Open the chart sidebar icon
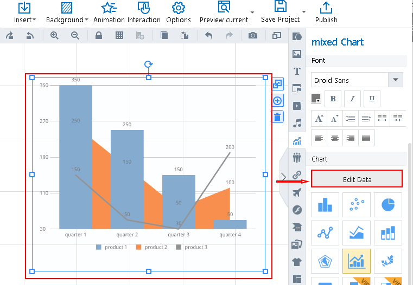The width and height of the screenshot is (413, 285). [297, 141]
